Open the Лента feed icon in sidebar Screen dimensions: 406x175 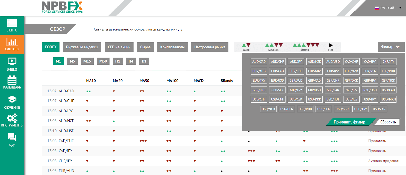pyautogui.click(x=12, y=23)
